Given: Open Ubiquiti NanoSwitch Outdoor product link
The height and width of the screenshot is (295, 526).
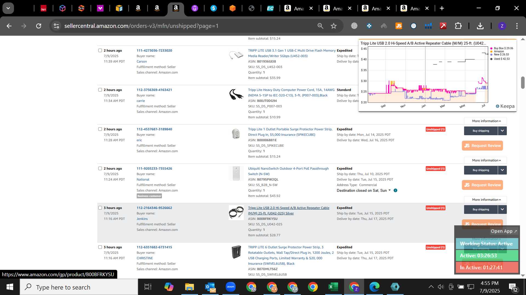Looking at the screenshot, I should [x=288, y=171].
